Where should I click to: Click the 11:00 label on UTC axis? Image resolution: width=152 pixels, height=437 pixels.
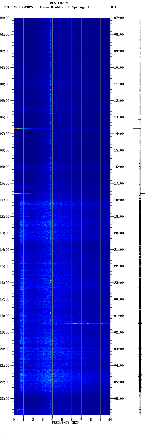pos(119,84)
